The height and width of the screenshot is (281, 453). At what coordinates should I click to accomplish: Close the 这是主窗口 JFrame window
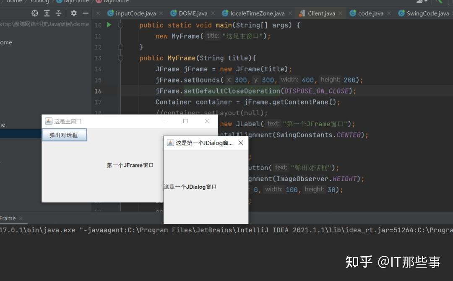207,121
